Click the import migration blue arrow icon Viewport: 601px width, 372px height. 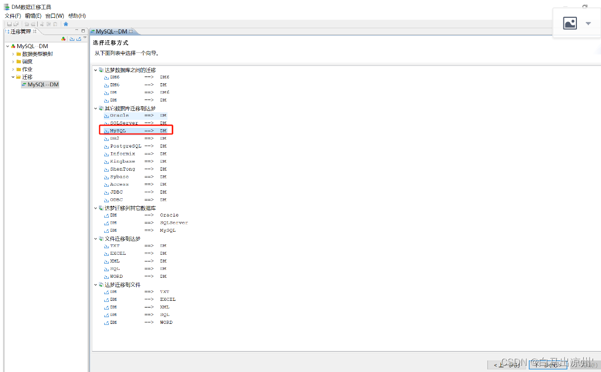[72, 39]
